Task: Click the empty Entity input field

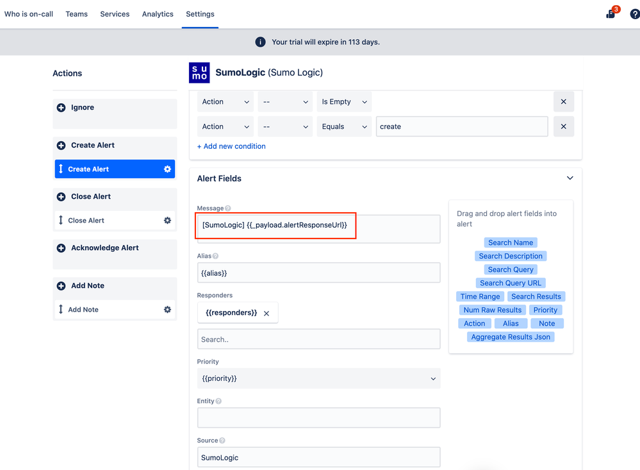Action: coord(319,417)
